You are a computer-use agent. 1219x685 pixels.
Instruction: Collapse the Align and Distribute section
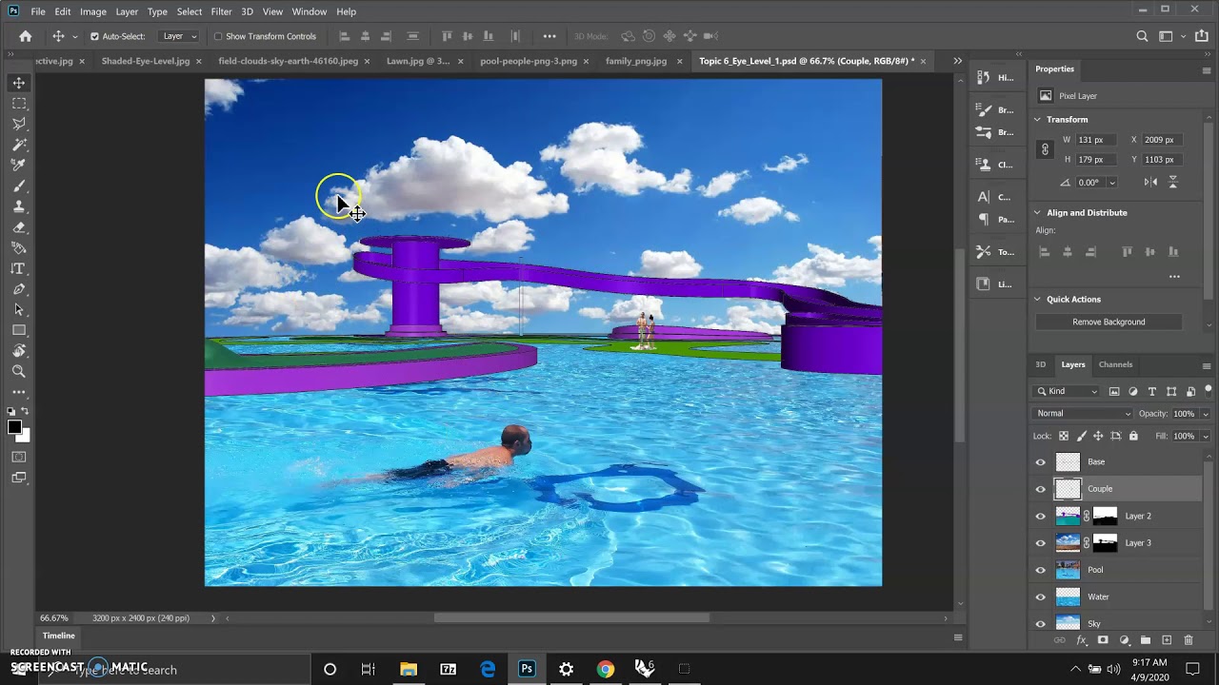(1037, 213)
